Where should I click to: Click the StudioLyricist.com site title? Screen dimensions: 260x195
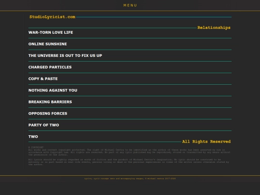click(52, 17)
